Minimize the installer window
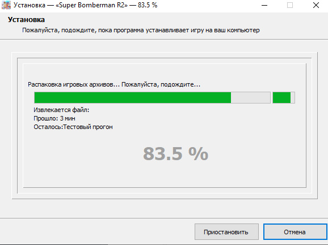Image resolution: width=328 pixels, height=245 pixels. click(264, 6)
